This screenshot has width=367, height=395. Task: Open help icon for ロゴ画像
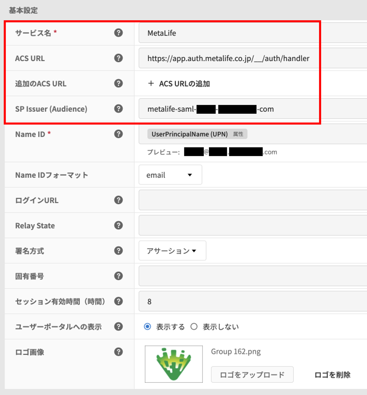(x=118, y=352)
